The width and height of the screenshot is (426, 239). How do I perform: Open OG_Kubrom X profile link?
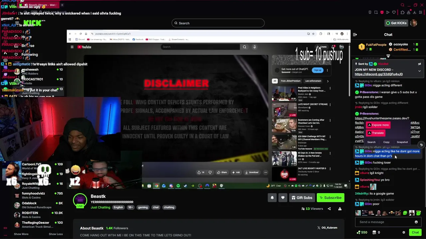pos(327,228)
